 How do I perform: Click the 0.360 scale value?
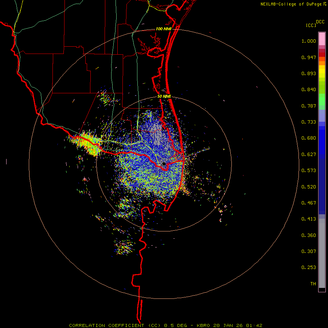pos(309,235)
